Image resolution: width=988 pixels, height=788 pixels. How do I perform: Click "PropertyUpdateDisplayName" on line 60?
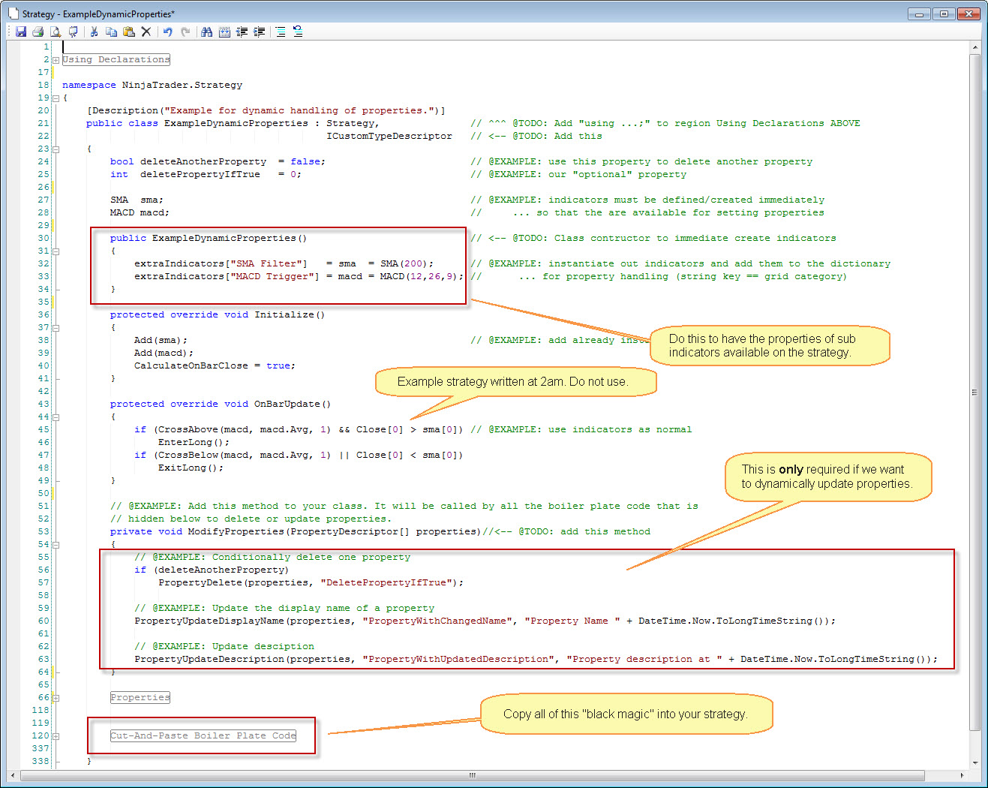coord(209,621)
